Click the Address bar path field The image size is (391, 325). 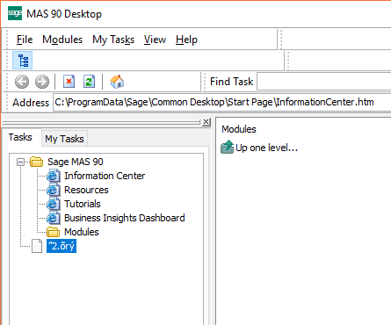pyautogui.click(x=221, y=102)
